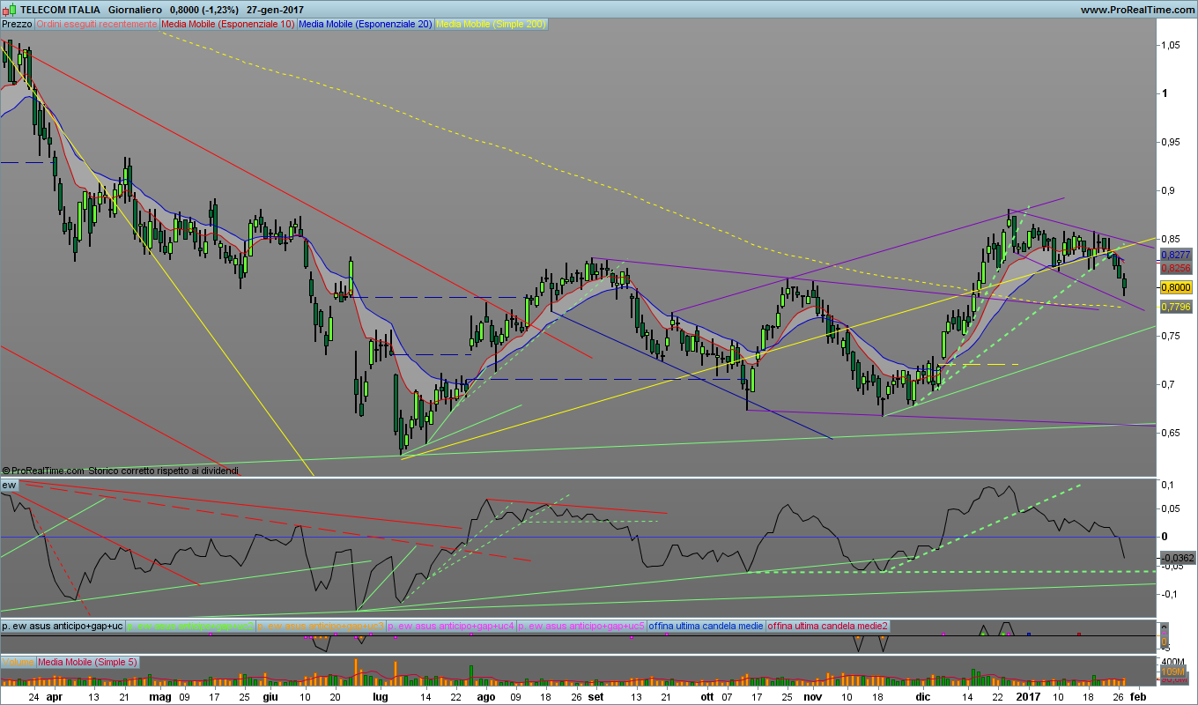Select the Volume panel label
This screenshot has width=1198, height=705.
coord(18,662)
